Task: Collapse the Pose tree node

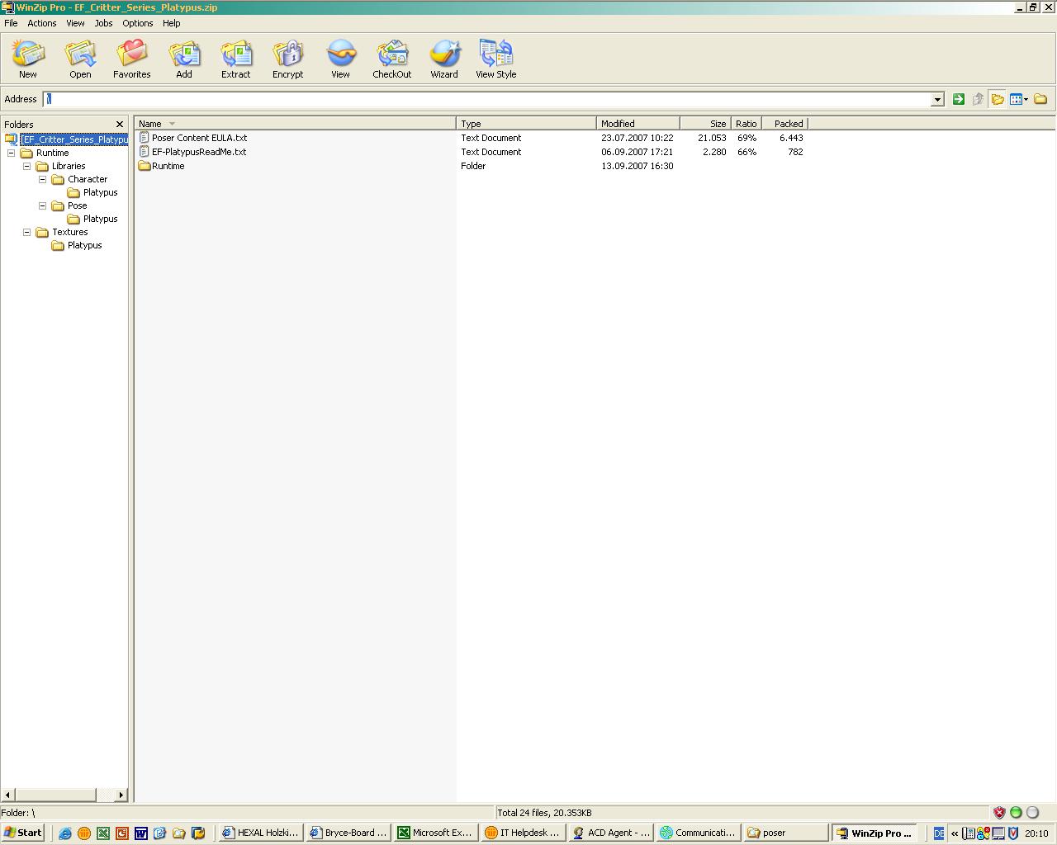Action: [x=43, y=205]
